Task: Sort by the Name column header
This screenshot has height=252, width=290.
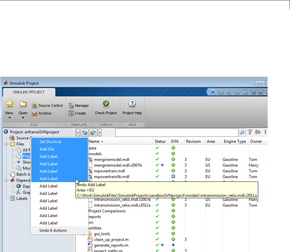Action: tap(94, 141)
